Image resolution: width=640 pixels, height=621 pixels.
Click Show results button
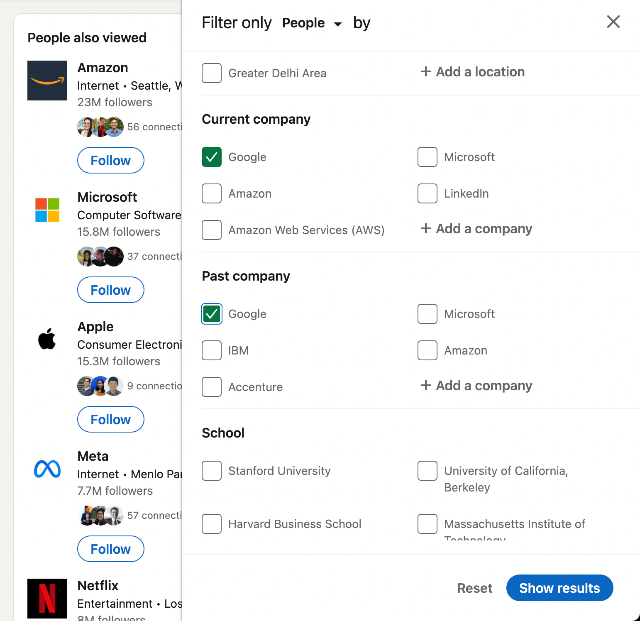(559, 588)
